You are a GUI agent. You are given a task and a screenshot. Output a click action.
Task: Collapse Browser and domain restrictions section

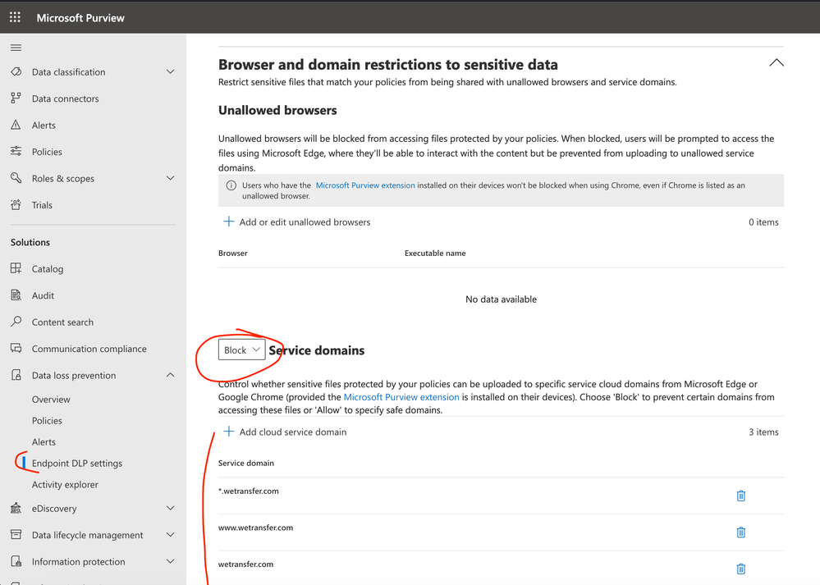click(776, 62)
